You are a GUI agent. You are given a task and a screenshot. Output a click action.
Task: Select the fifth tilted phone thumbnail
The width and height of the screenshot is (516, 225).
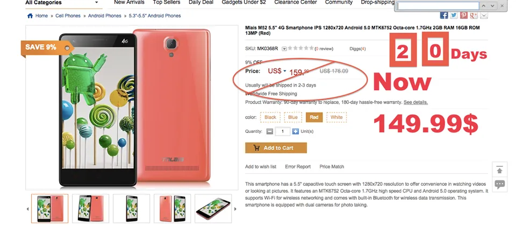(212, 208)
